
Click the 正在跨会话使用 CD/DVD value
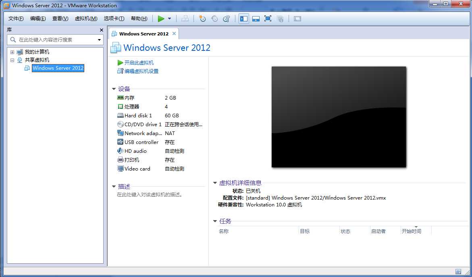click(x=184, y=124)
